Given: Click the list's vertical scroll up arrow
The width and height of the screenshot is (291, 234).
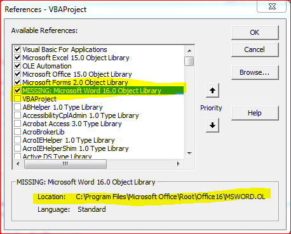Looking at the screenshot, I should click(189, 51).
